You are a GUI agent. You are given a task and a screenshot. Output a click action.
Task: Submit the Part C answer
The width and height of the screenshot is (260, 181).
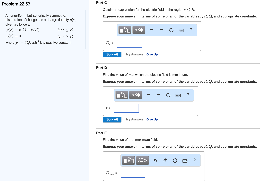point(112,54)
